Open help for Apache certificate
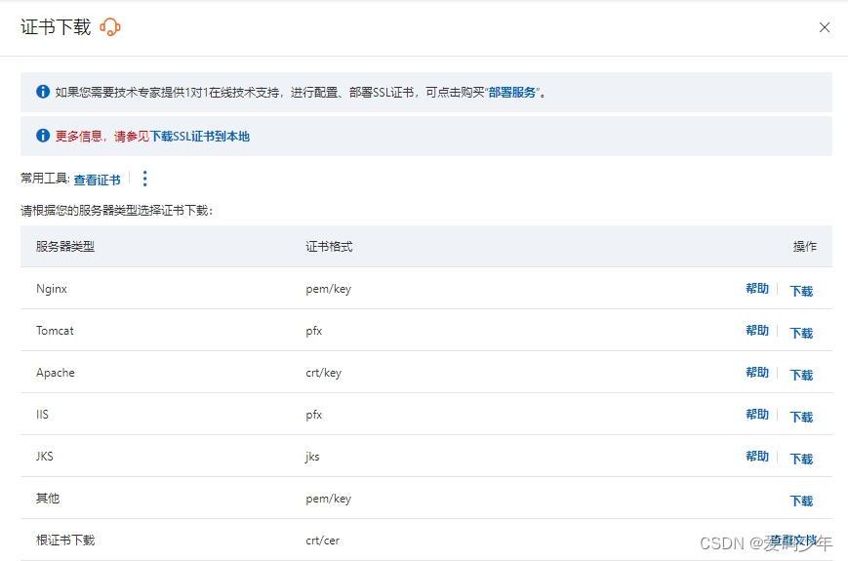Image resolution: width=848 pixels, height=561 pixels. 757,373
